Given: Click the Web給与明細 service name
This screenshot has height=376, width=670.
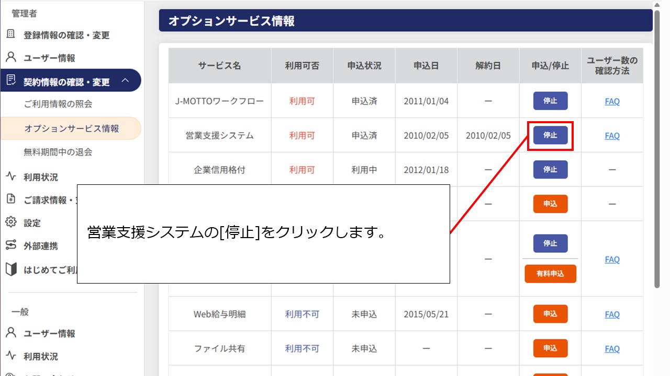Looking at the screenshot, I should (220, 314).
